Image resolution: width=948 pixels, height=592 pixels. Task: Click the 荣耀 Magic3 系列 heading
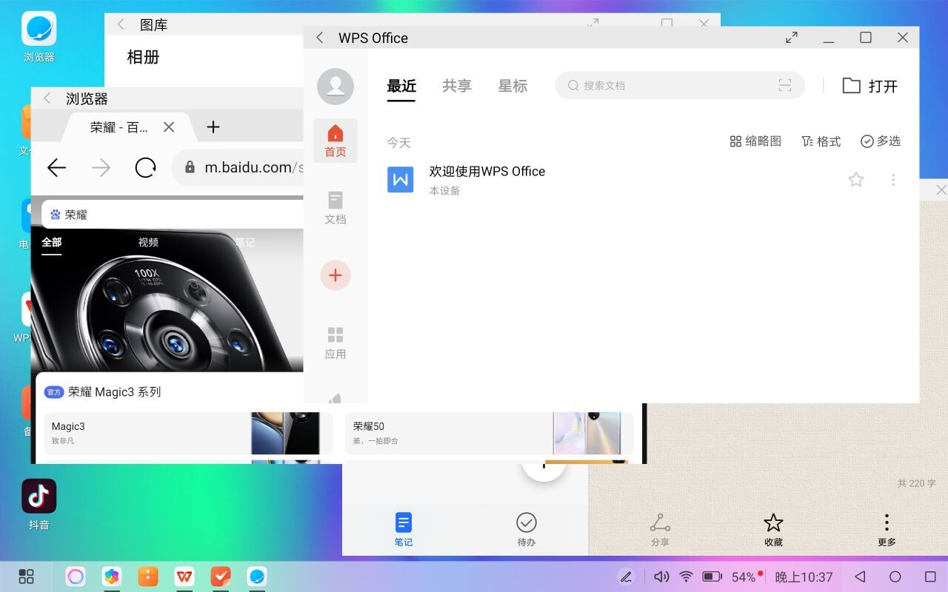(x=114, y=392)
